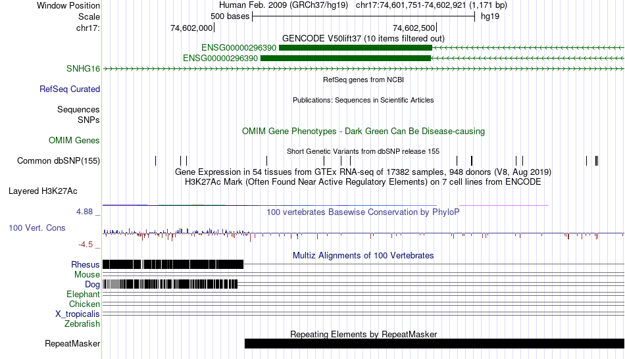Click the X_tropicalis alignment label
This screenshot has width=625, height=359.
pyautogui.click(x=78, y=314)
